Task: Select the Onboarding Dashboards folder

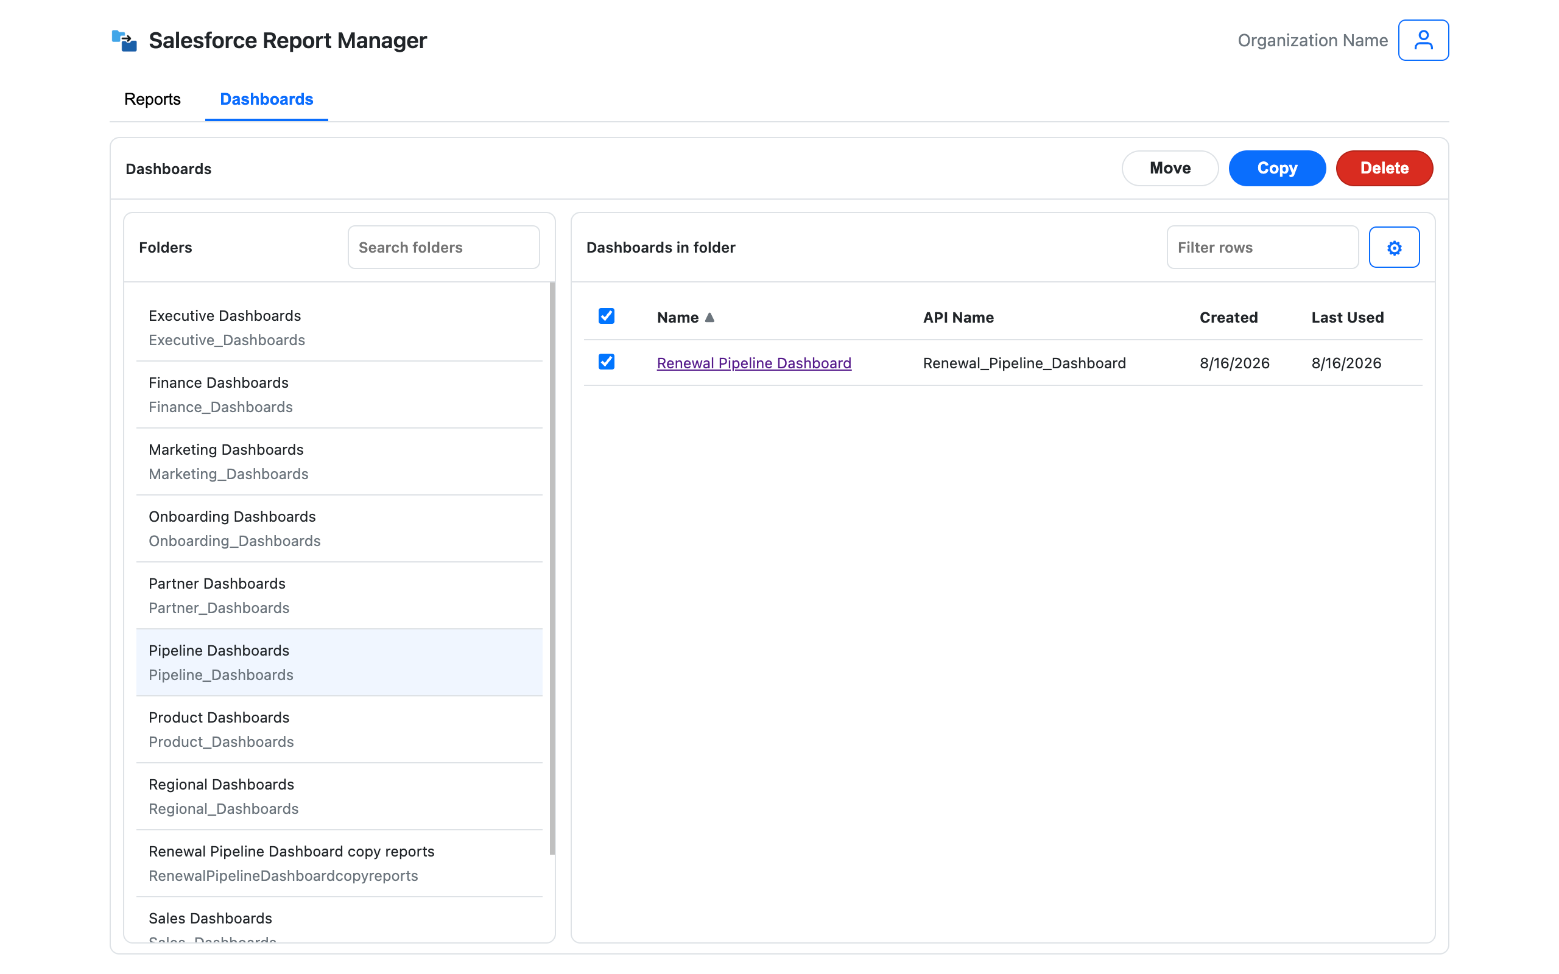Action: 339,529
